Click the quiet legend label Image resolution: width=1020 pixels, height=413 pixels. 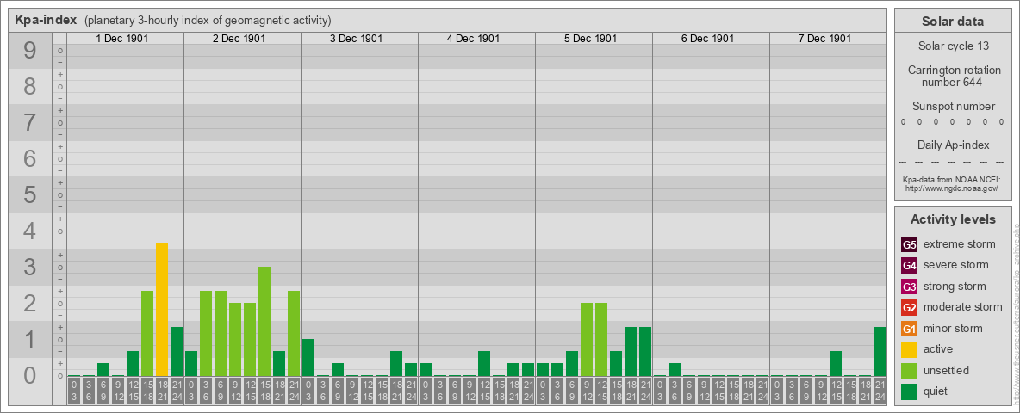click(x=937, y=391)
